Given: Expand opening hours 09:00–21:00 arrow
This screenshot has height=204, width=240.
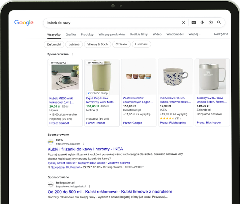Looking at the screenshot, I should pyautogui.click(x=143, y=167).
